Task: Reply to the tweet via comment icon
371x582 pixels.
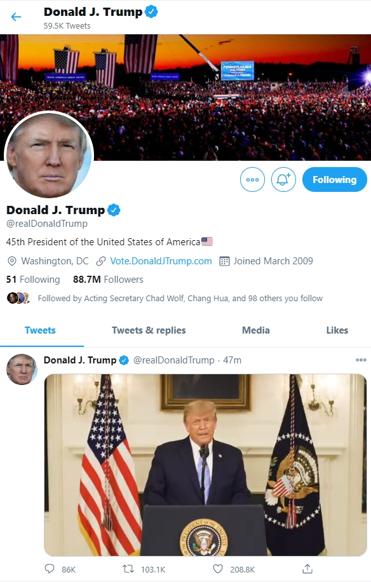Action: (50, 569)
